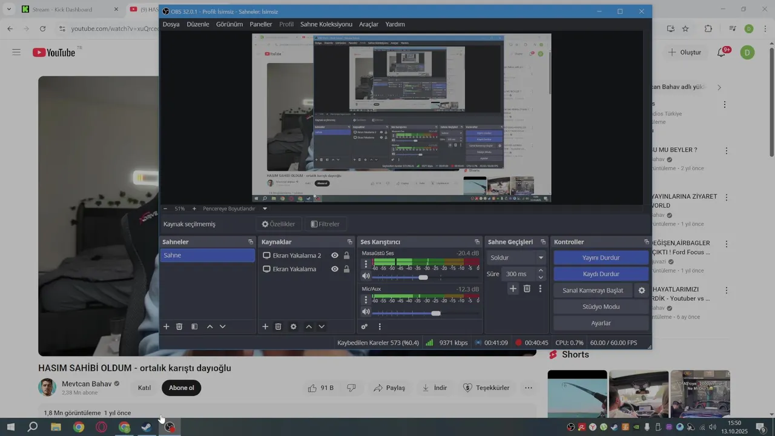This screenshot has height=436, width=775.
Task: Remove scene transition with trash icon
Action: (x=527, y=289)
